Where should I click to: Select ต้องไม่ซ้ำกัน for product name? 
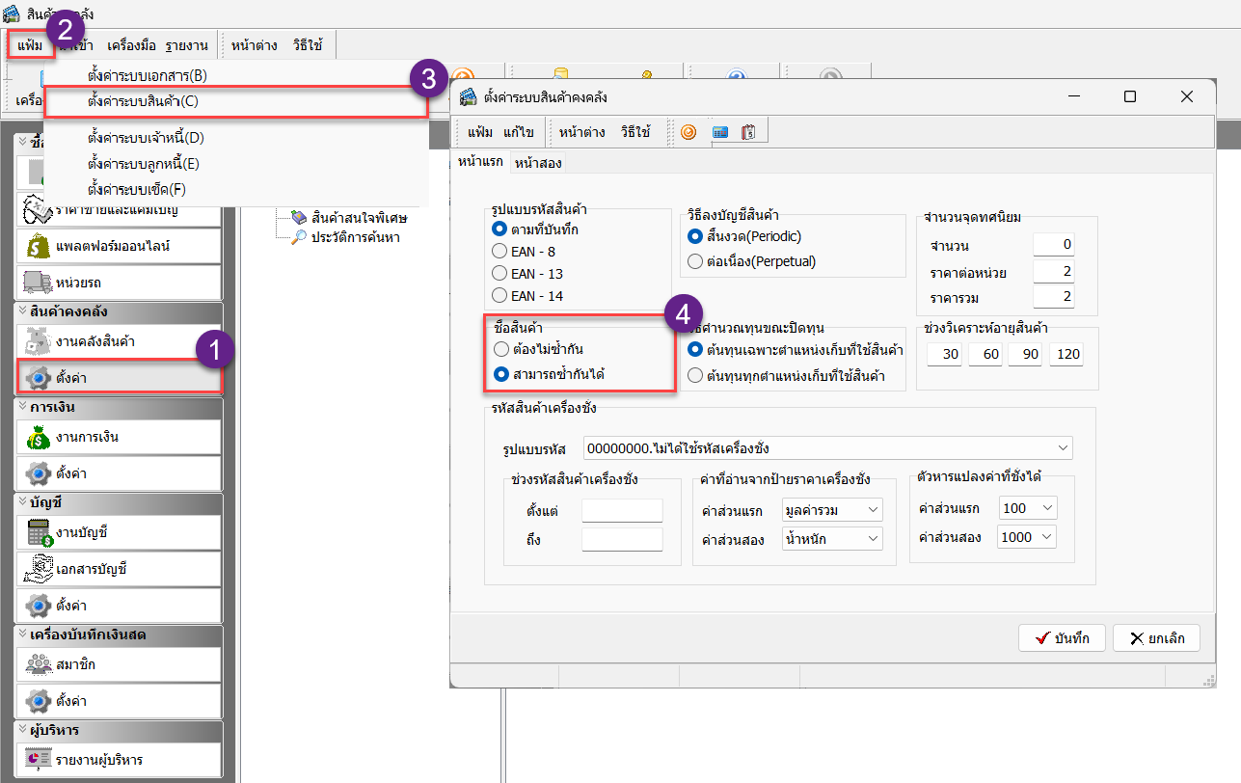[500, 348]
